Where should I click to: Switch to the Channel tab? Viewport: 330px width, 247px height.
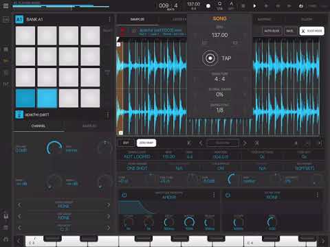click(38, 126)
